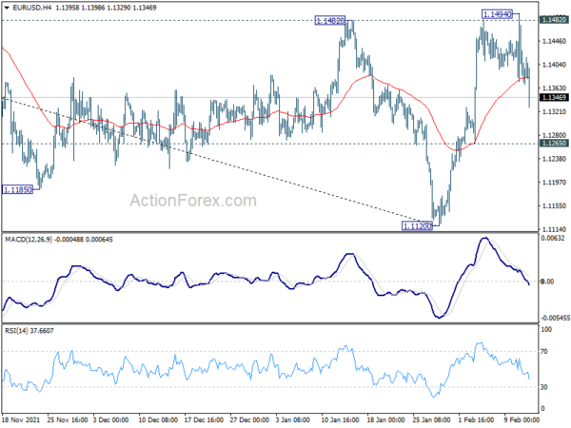The height and width of the screenshot is (428, 571).
Task: Click the 1.11970 price axis value
Action: click(x=554, y=183)
